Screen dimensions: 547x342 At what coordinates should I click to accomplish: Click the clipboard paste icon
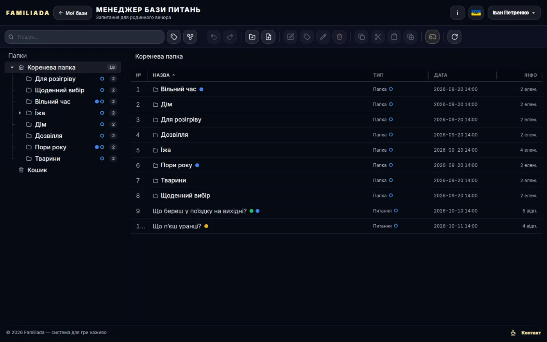pyautogui.click(x=394, y=37)
